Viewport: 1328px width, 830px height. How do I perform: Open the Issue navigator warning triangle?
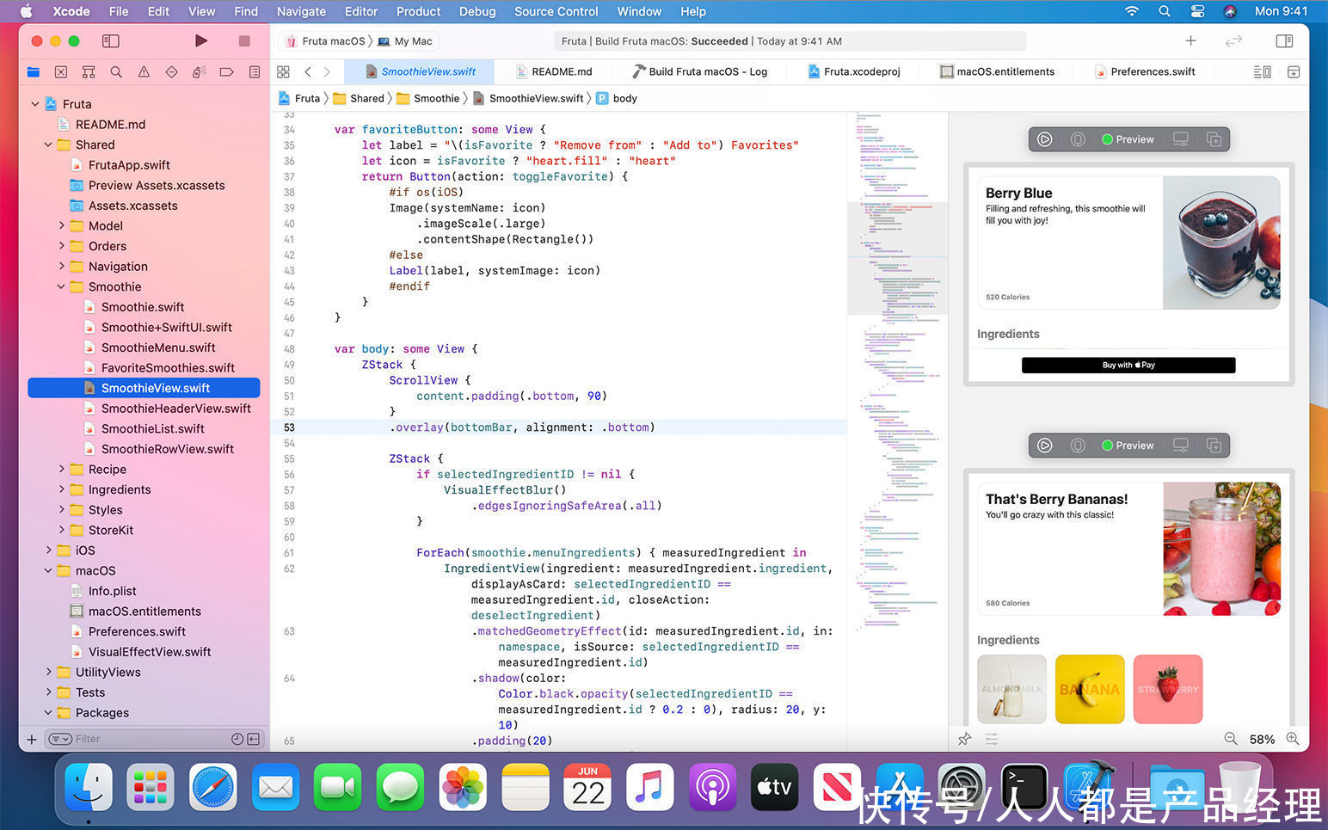pyautogui.click(x=144, y=71)
